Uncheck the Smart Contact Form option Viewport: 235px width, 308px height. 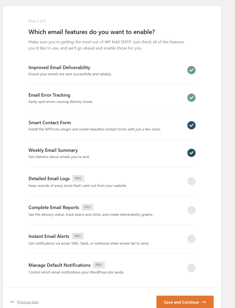point(191,125)
